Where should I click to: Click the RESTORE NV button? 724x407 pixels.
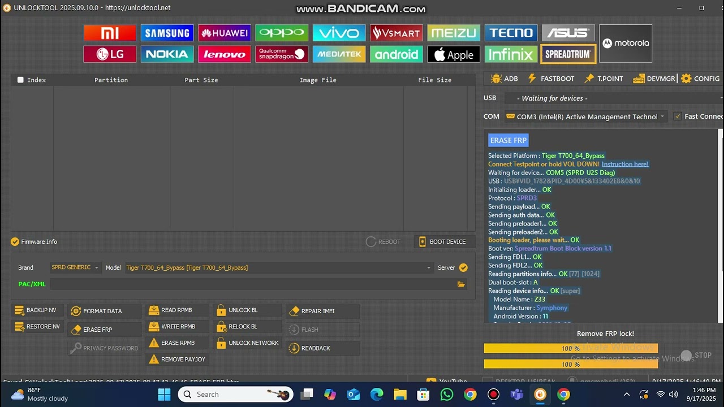(37, 327)
